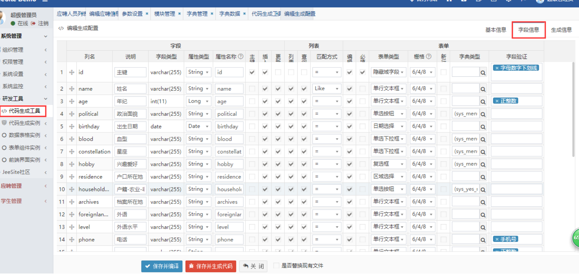Toggle the edit checkbox in the blood row
The width and height of the screenshot is (579, 276).
click(349, 139)
